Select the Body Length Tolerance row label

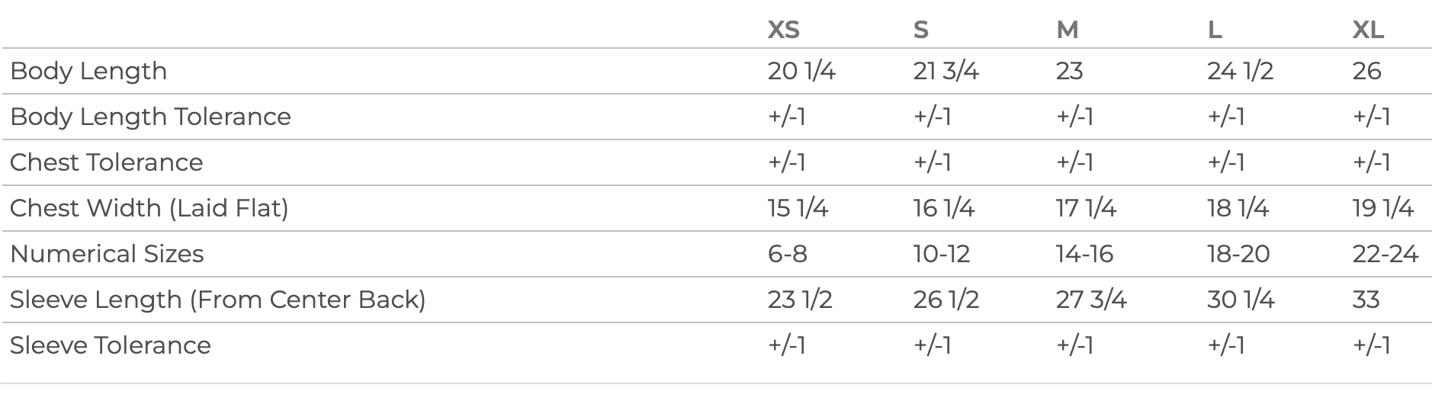point(150,117)
